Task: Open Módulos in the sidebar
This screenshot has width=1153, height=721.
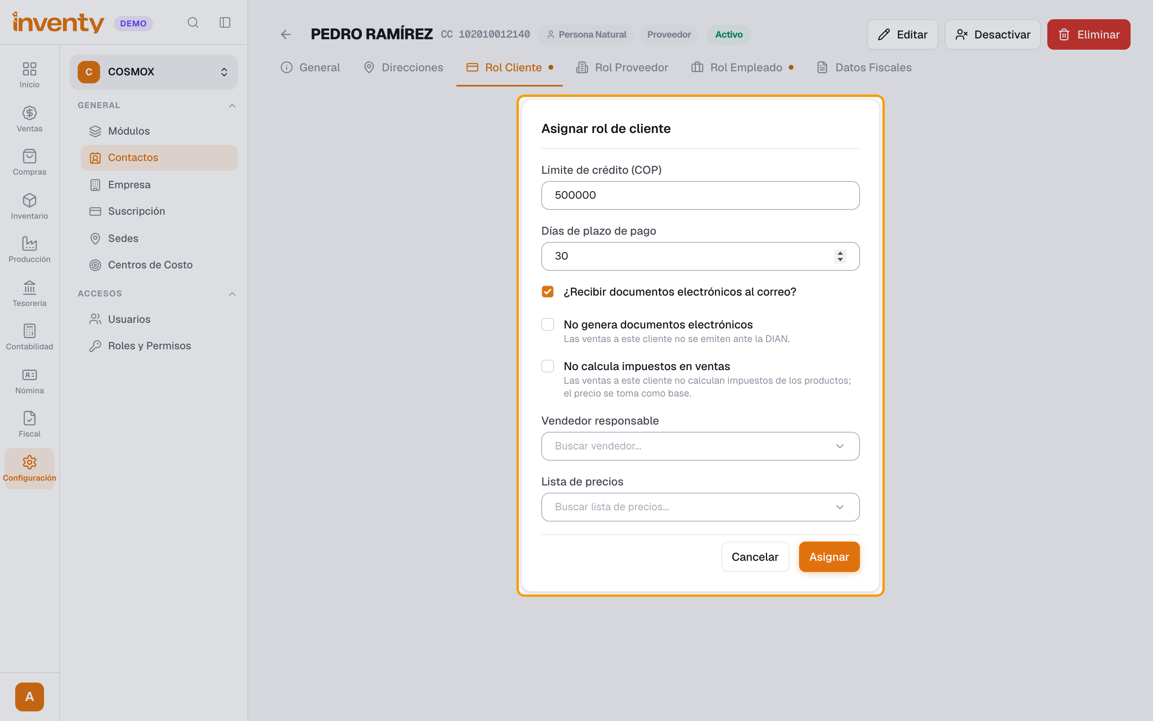Action: (159, 131)
